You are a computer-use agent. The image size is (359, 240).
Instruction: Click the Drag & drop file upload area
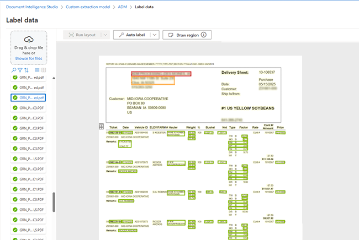pyautogui.click(x=29, y=48)
